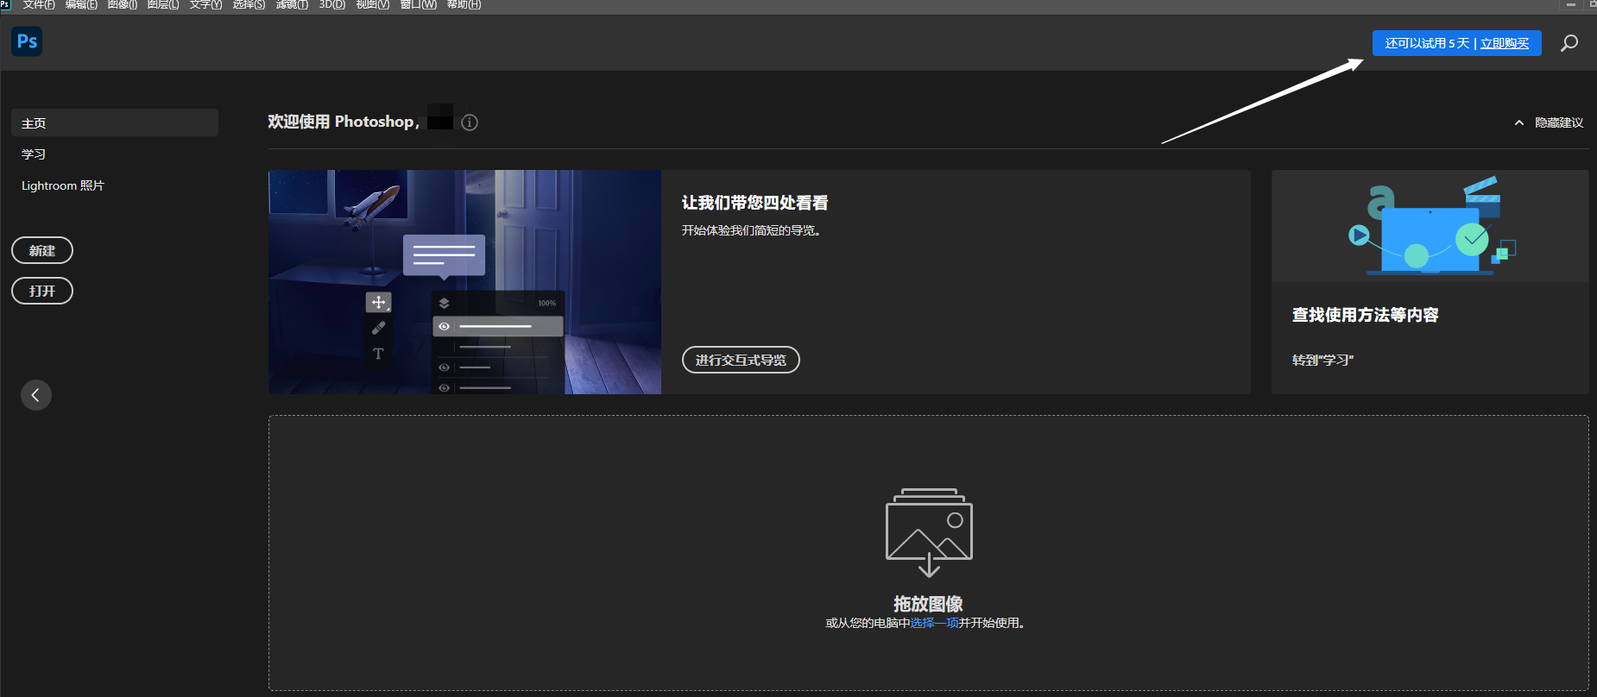
Task: Click the drop image placeholder icon
Action: click(929, 532)
